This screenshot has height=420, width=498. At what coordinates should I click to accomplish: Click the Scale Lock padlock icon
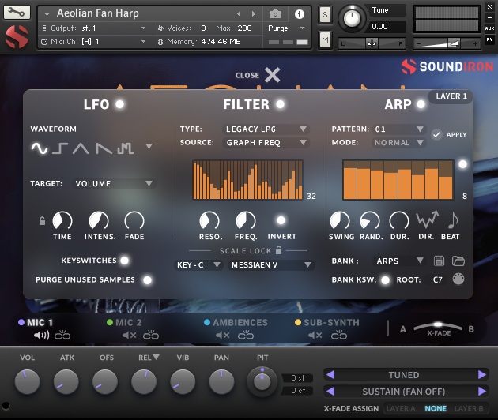tap(278, 250)
